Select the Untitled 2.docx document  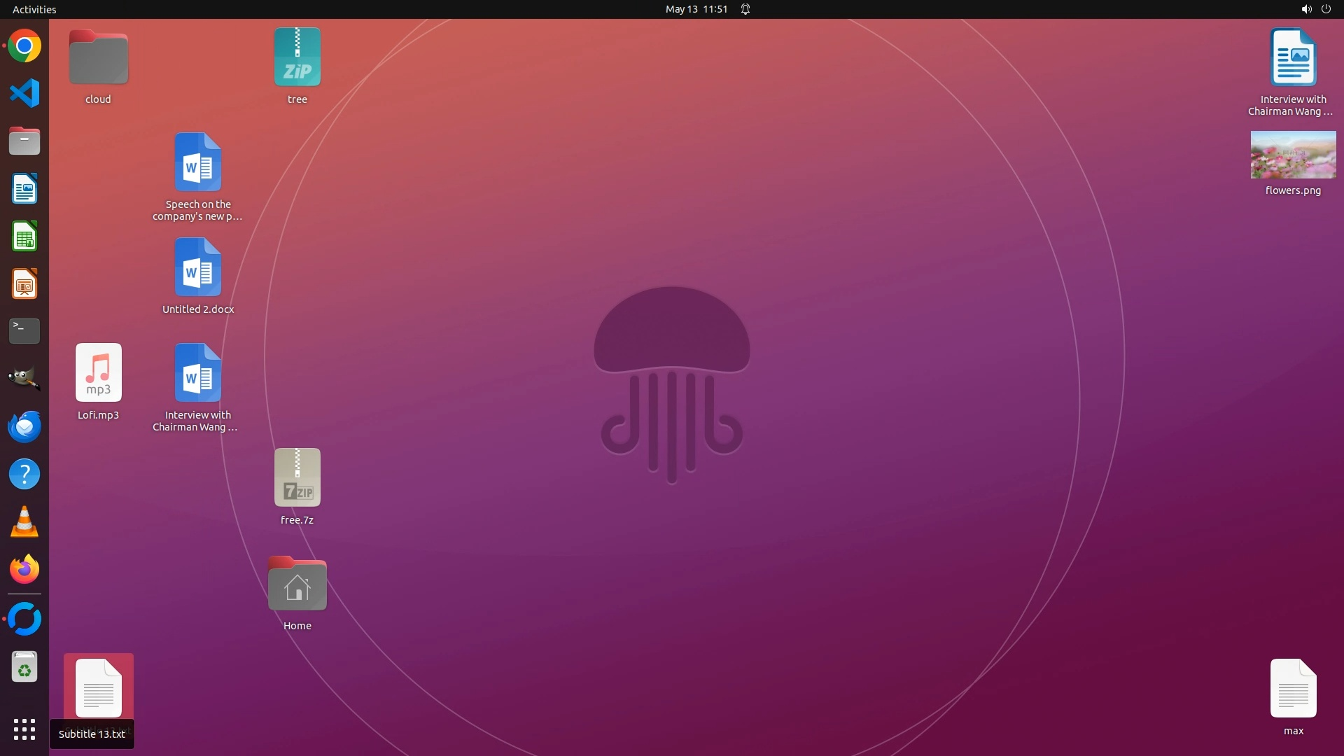tap(198, 268)
